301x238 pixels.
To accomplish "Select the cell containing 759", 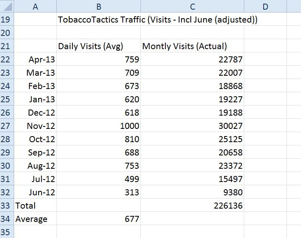I will click(x=99, y=59).
